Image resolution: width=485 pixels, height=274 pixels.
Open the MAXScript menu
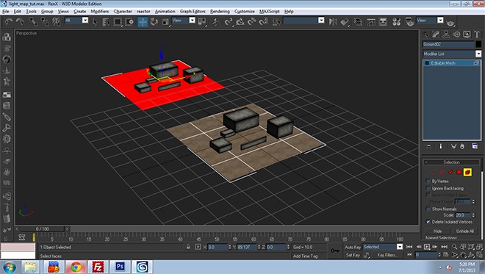pos(270,12)
